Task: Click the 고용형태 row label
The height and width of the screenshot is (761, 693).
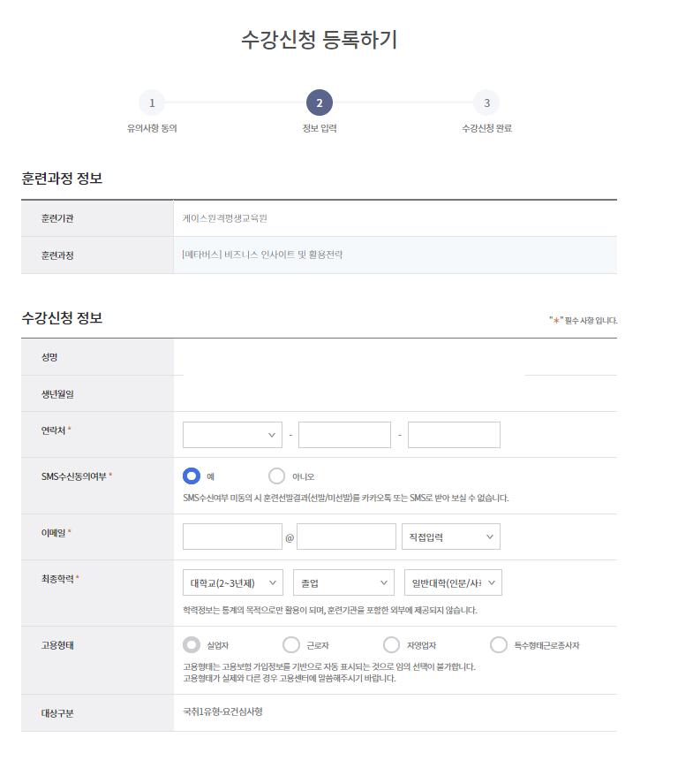Action: point(57,645)
